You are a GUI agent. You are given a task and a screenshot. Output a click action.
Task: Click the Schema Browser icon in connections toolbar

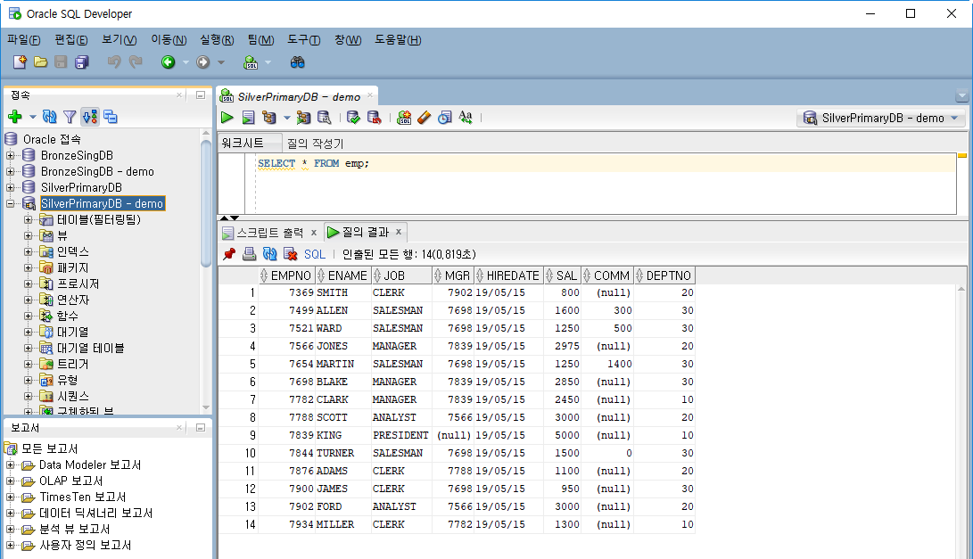coord(111,117)
